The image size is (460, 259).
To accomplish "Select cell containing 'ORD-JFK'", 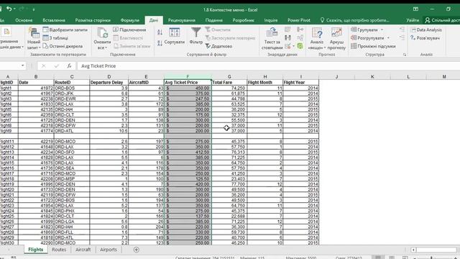I will [x=72, y=94].
